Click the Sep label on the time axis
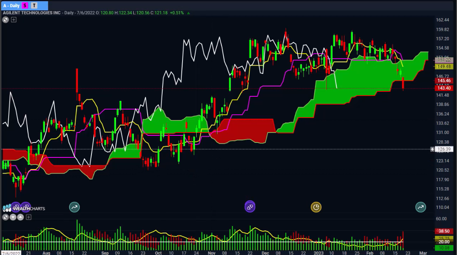 [x=105, y=253]
